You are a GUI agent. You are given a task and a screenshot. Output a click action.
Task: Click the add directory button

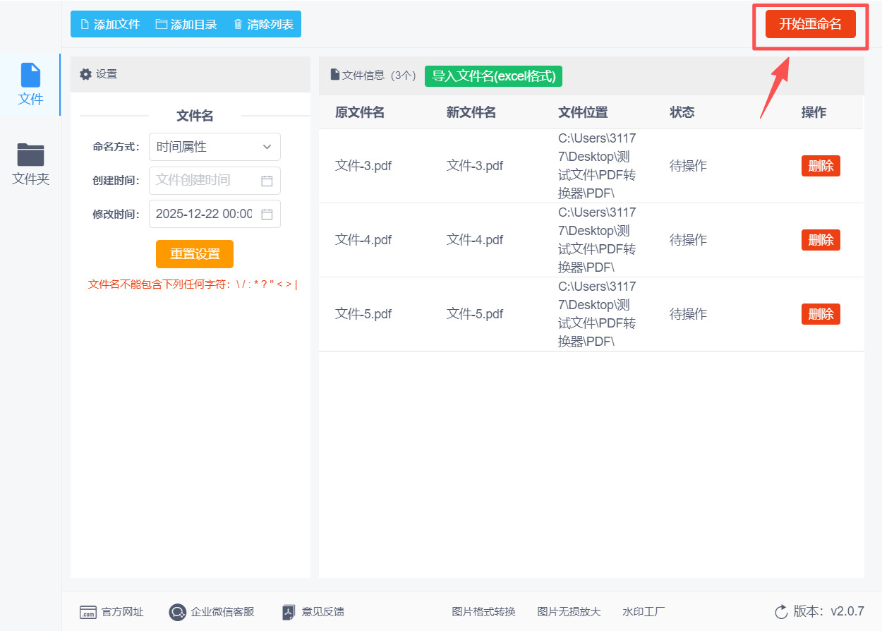[x=186, y=24]
